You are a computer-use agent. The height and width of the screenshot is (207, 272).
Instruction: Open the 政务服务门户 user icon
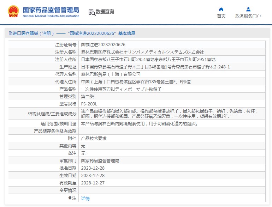tap(248, 10)
